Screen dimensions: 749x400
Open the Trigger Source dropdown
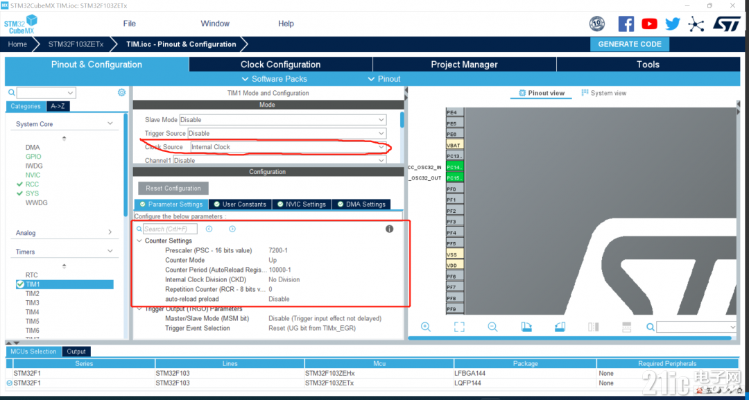(x=287, y=134)
